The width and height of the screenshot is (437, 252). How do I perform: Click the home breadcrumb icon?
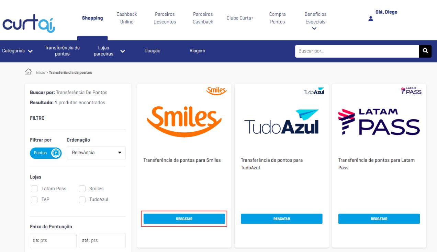coord(29,72)
